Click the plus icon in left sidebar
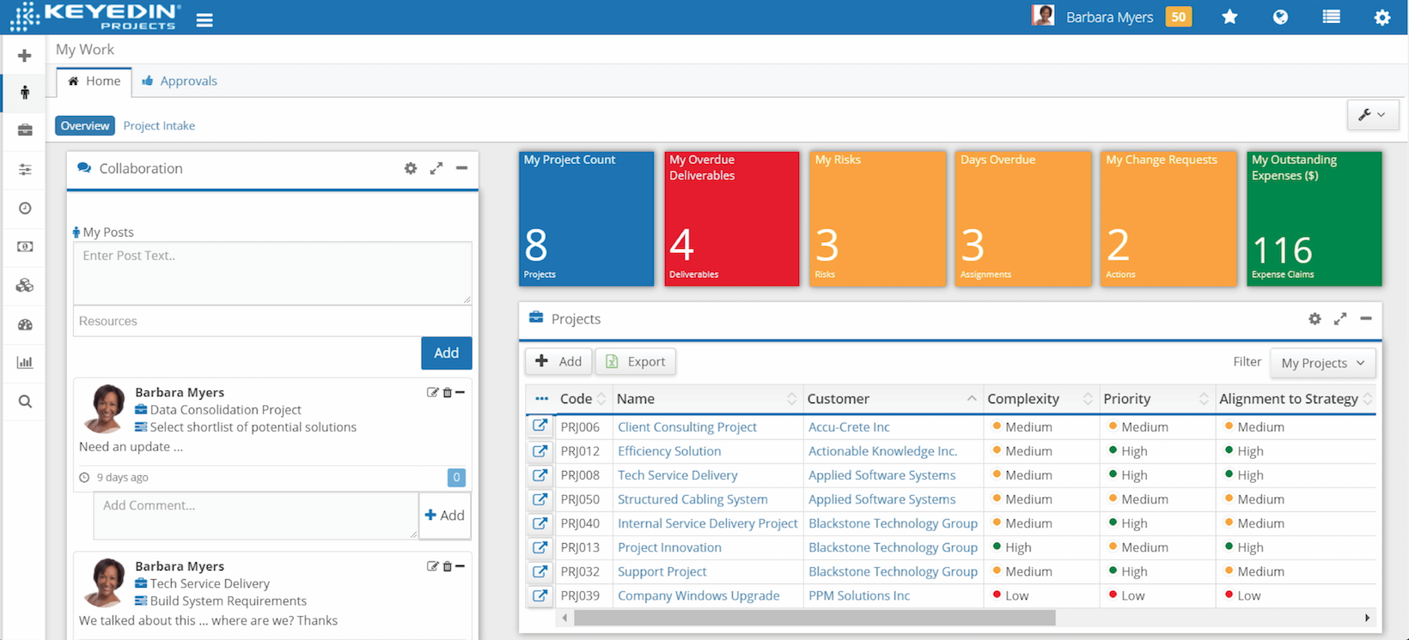Image resolution: width=1409 pixels, height=640 pixels. click(25, 56)
